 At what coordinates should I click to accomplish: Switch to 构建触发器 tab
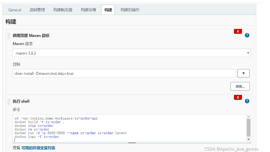[63, 10]
